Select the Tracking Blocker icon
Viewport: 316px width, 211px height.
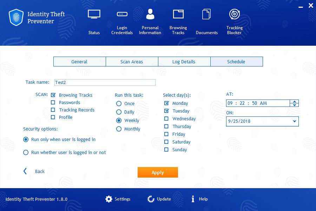pyautogui.click(x=234, y=18)
